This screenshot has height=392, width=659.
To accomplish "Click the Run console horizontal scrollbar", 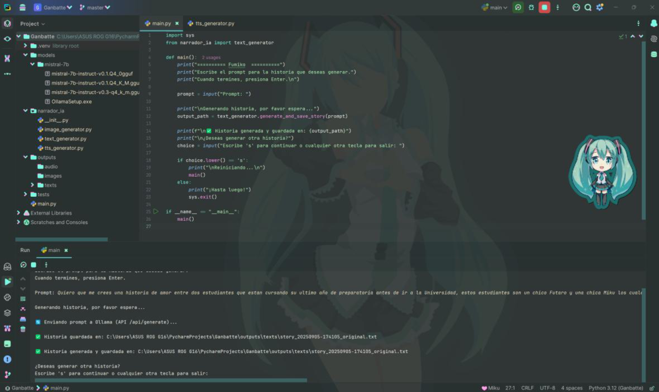I will click(171, 380).
